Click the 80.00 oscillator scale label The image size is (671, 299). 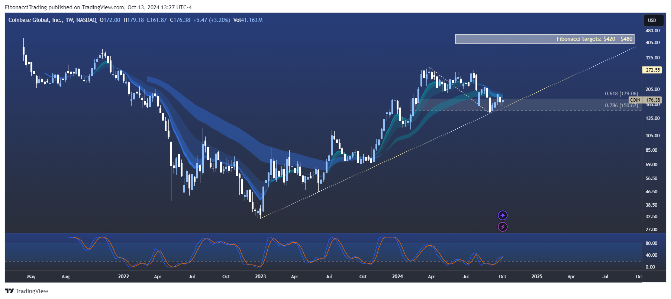(652, 243)
